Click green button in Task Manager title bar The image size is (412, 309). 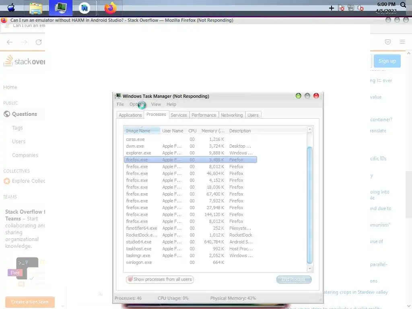click(298, 96)
